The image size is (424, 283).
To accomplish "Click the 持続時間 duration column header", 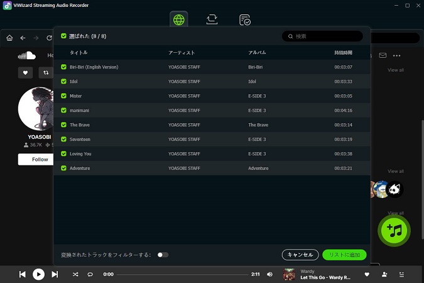I will 343,53.
